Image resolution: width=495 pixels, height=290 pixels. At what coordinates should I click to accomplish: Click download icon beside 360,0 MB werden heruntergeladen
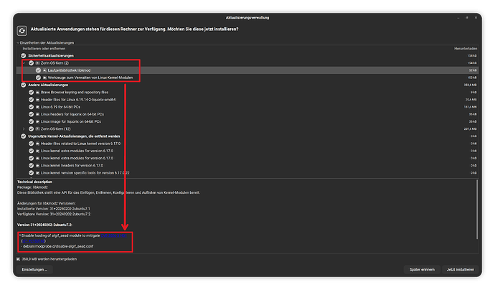point(19,259)
